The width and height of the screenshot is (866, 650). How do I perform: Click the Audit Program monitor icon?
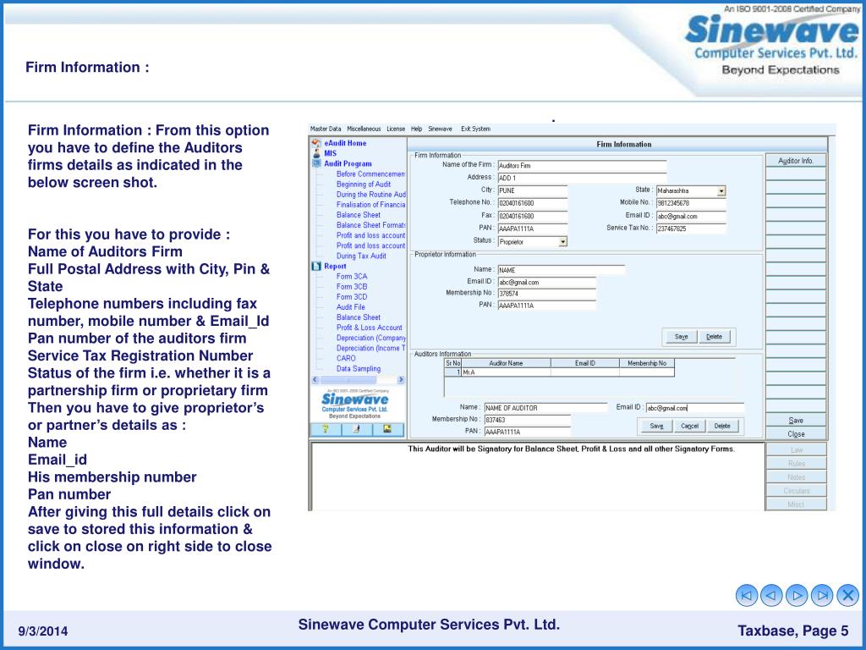316,163
